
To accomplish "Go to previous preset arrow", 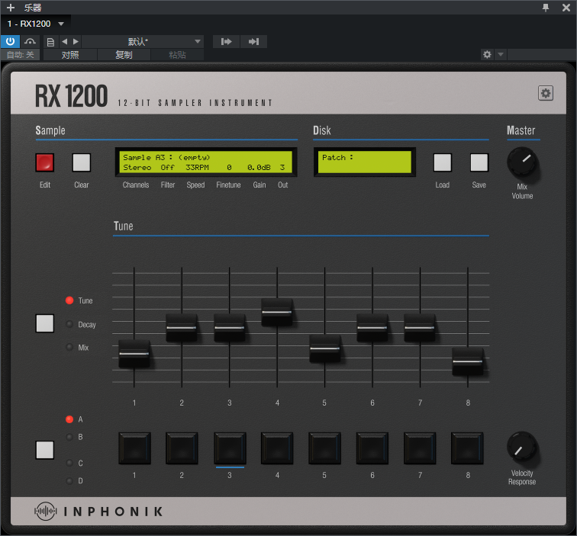I will (64, 41).
